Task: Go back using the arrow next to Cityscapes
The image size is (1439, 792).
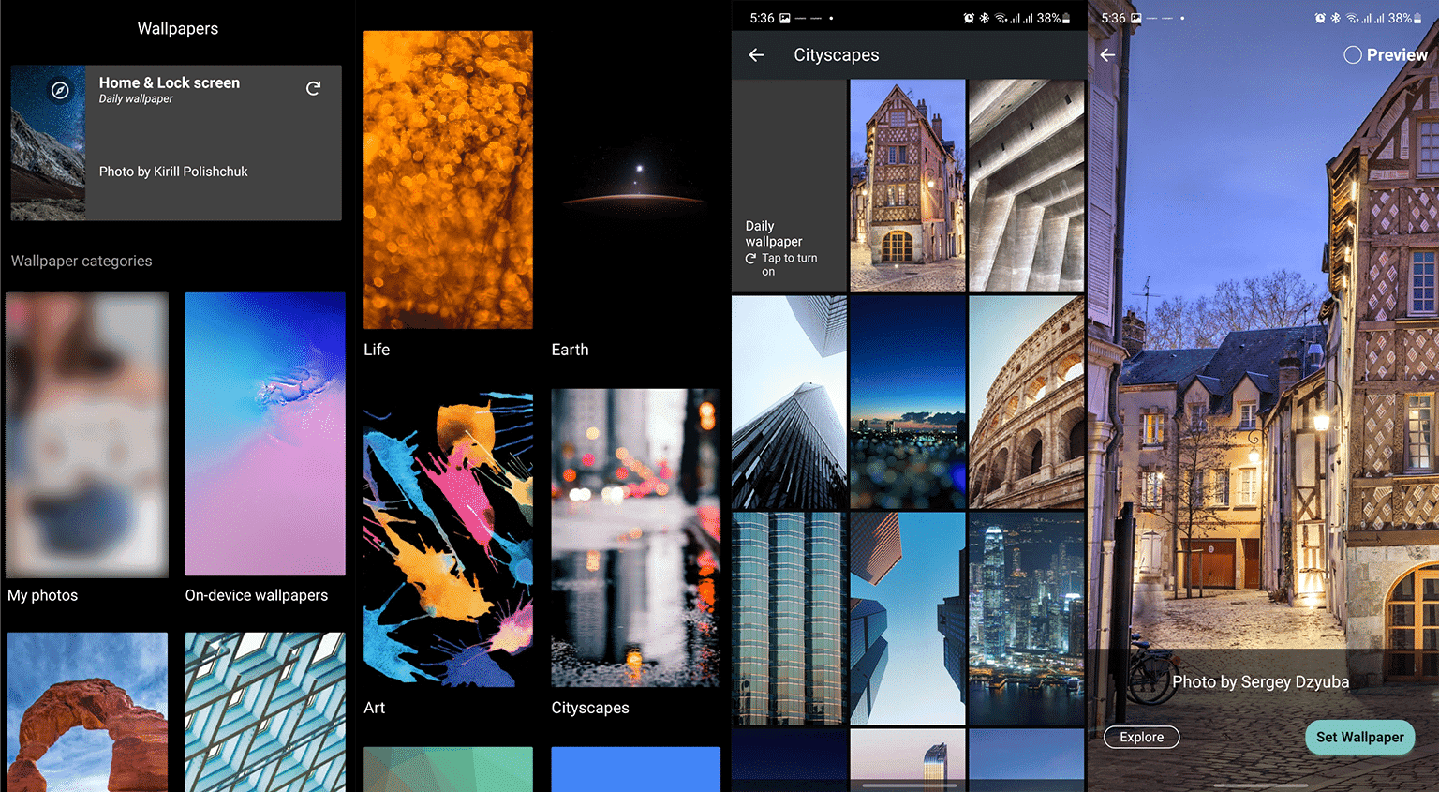Action: (756, 55)
